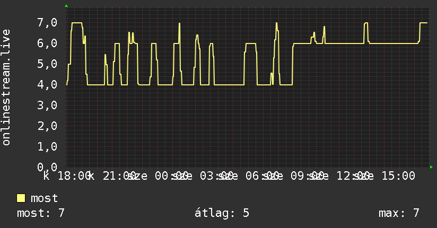Viewport: 437px width, 228px height.
Task: Click the 18:00 time label on the x-axis
Action: (x=74, y=176)
